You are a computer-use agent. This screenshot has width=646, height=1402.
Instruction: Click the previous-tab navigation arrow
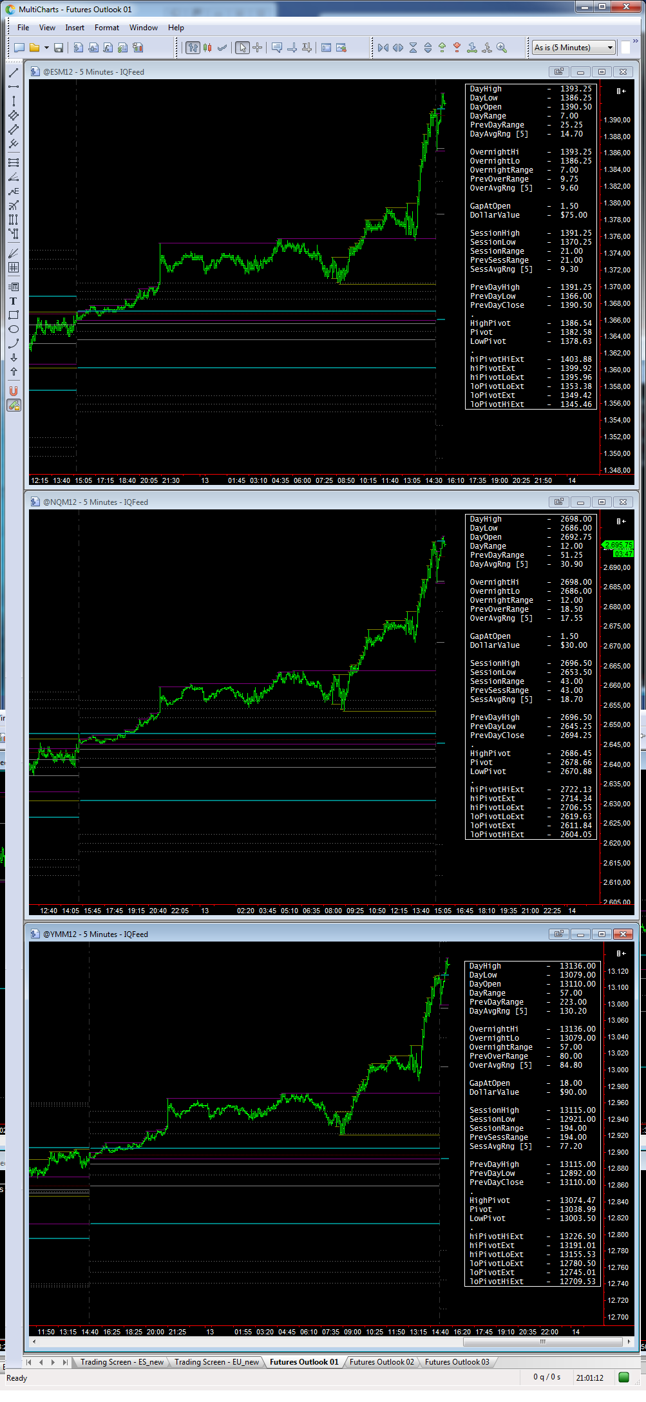click(x=41, y=1362)
